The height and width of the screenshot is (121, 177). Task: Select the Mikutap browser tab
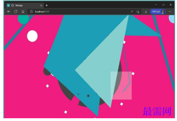(x=24, y=5)
